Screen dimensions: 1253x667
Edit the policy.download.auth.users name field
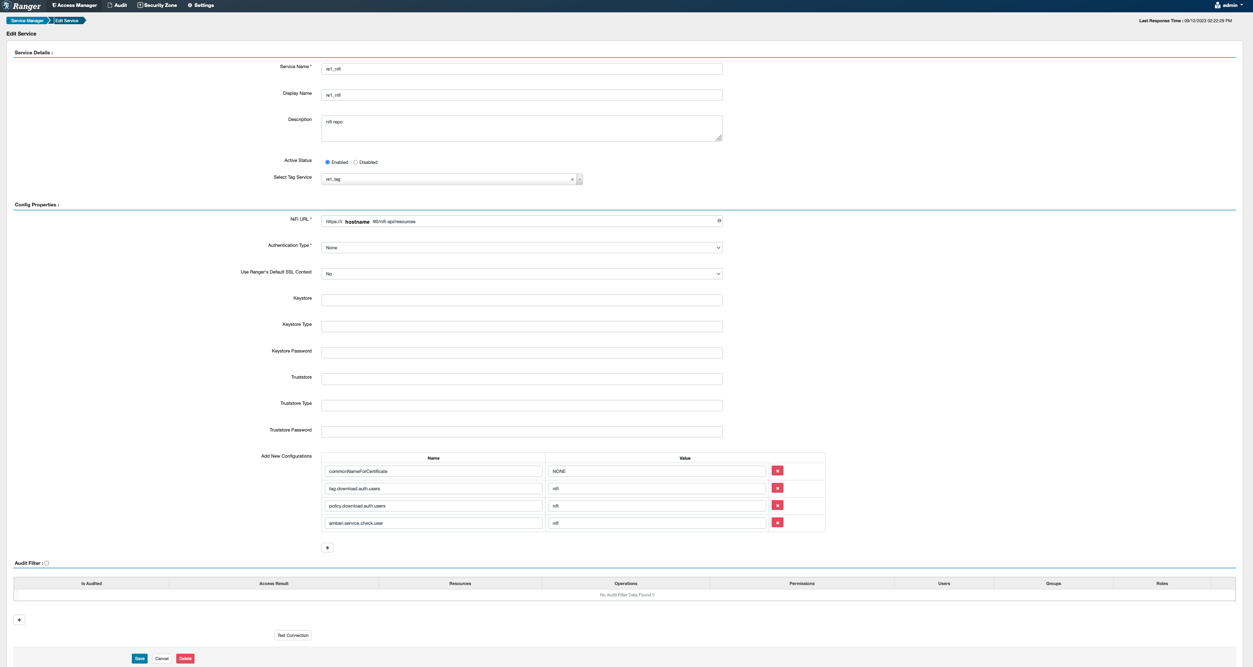click(x=433, y=506)
